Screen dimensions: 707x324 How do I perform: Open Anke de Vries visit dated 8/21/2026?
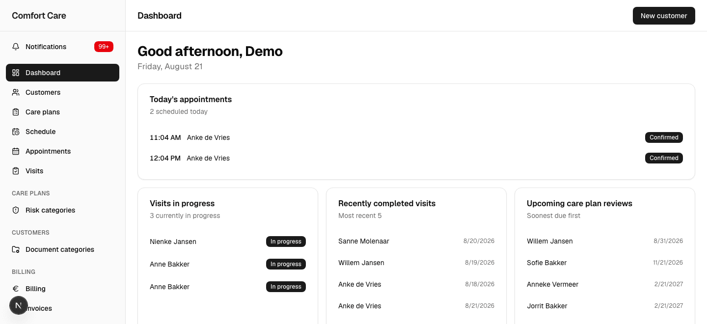click(x=416, y=306)
